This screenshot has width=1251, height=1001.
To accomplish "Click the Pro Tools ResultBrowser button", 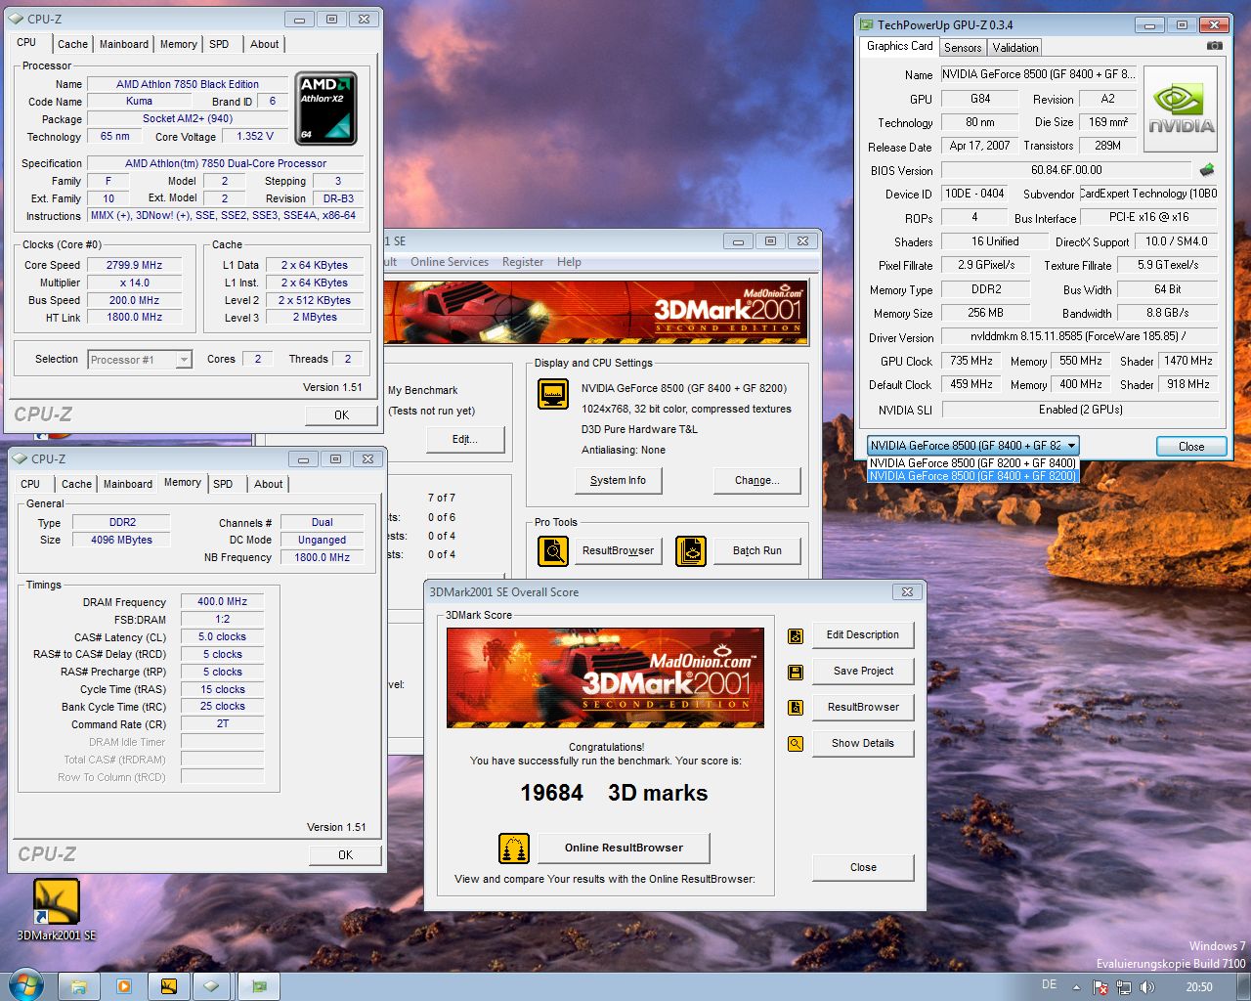I will [618, 551].
